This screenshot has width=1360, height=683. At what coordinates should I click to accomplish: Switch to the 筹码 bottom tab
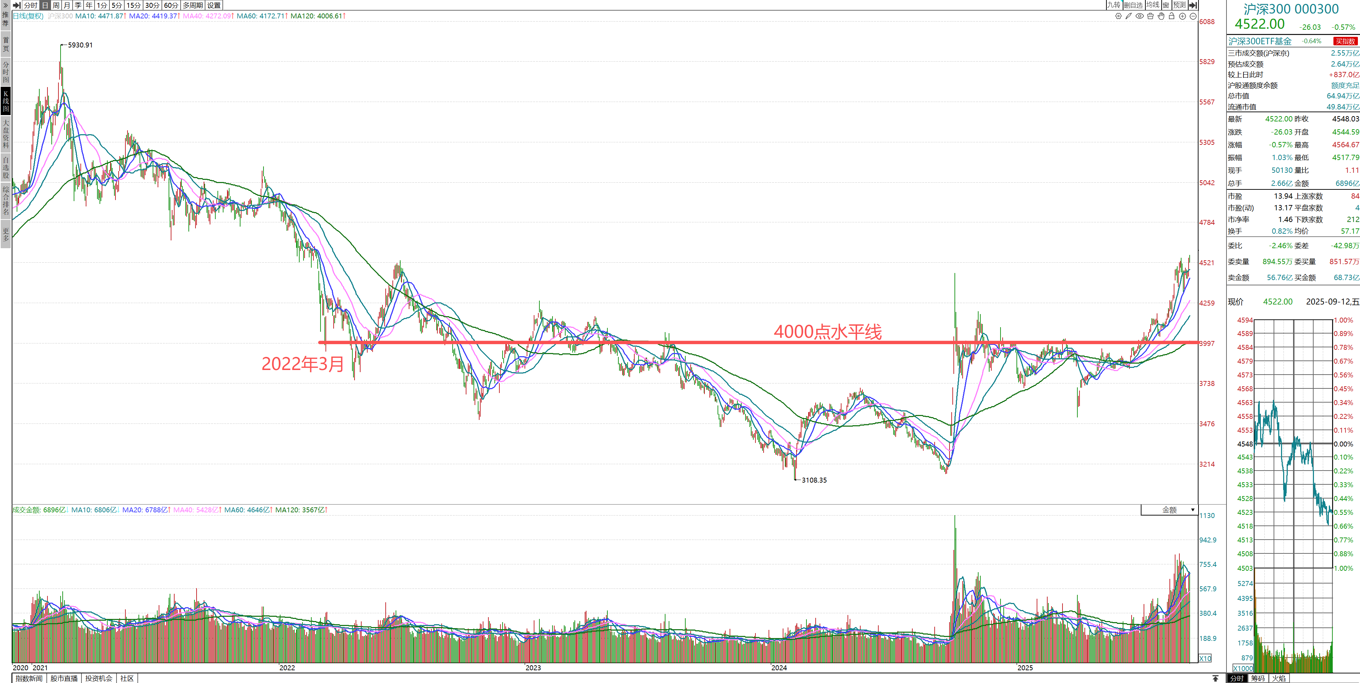pos(1258,678)
